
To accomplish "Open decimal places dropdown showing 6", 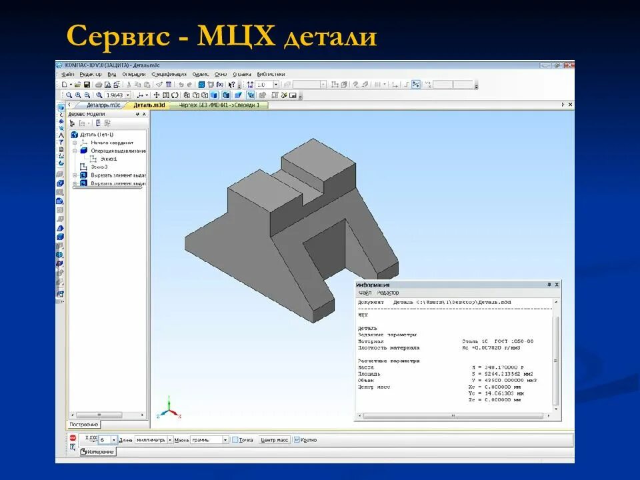I will click(114, 440).
